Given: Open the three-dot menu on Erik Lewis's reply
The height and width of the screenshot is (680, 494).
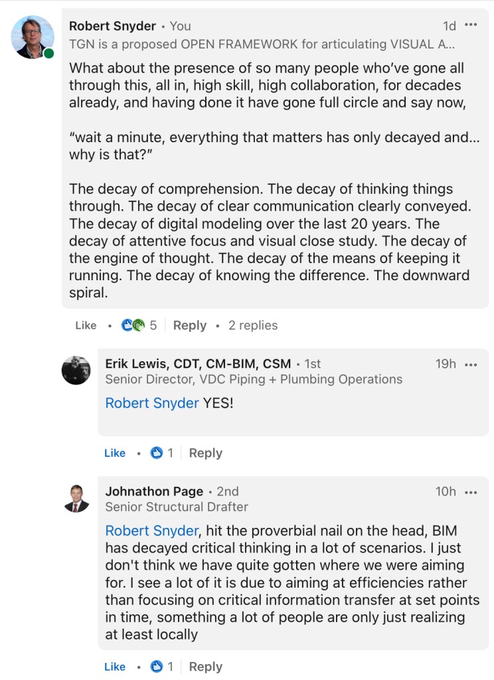Looking at the screenshot, I should coord(471,364).
